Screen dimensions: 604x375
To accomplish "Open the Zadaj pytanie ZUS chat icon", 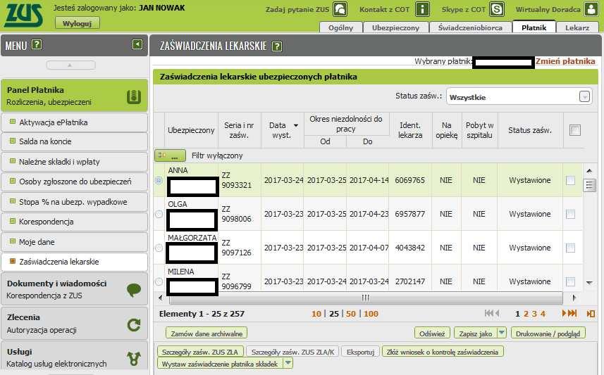I will 340,9.
